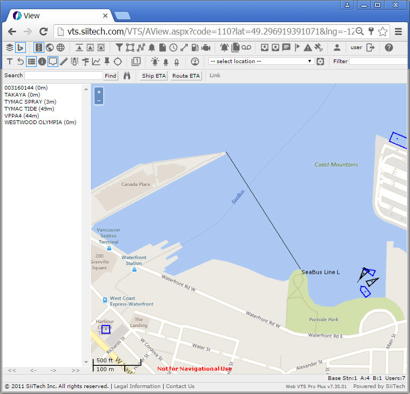Select TYMAC SPRAY in ship list

[30, 101]
